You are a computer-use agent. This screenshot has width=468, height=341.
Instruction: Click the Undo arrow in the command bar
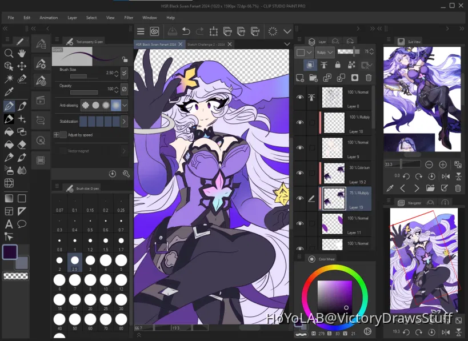coord(186,31)
